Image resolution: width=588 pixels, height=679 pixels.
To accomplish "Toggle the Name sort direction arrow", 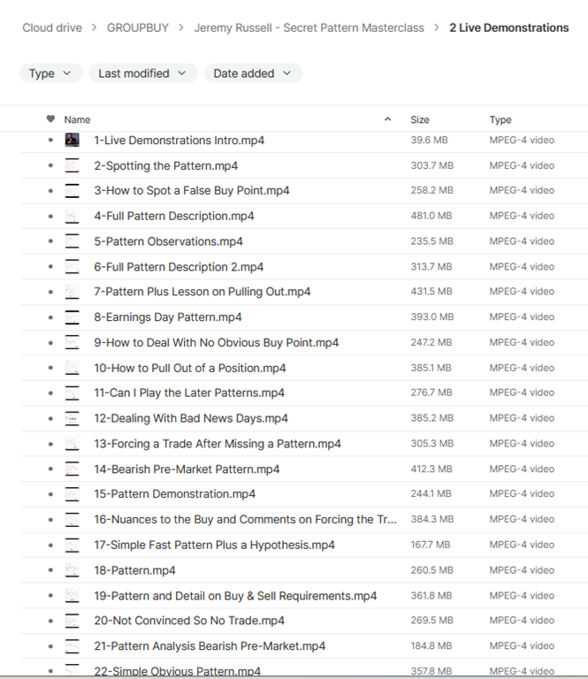I will click(x=387, y=119).
